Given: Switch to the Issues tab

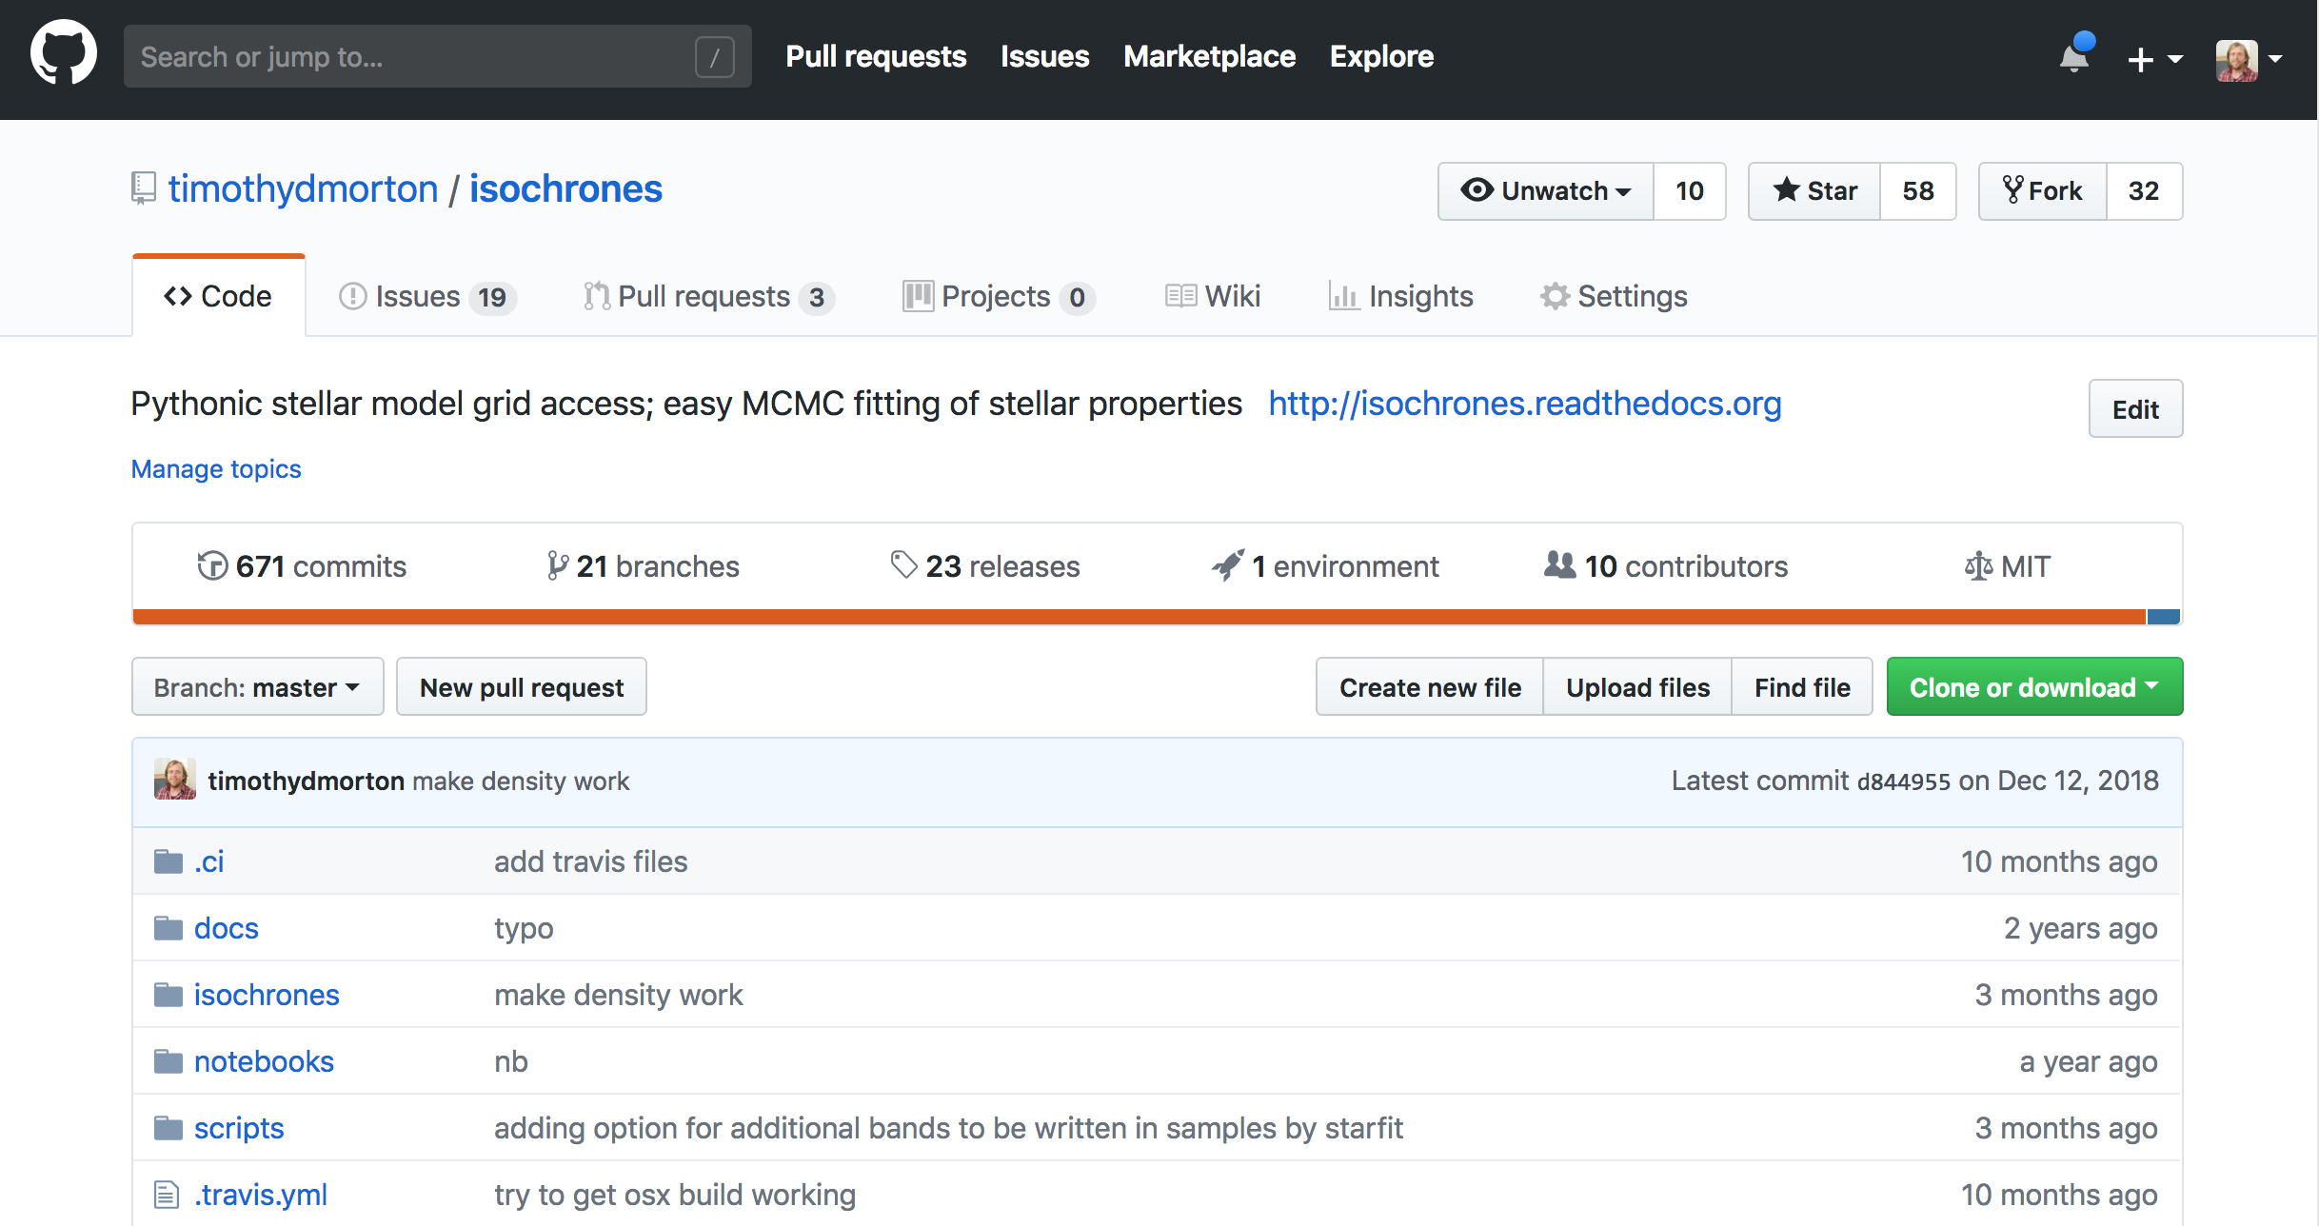Looking at the screenshot, I should (x=426, y=296).
